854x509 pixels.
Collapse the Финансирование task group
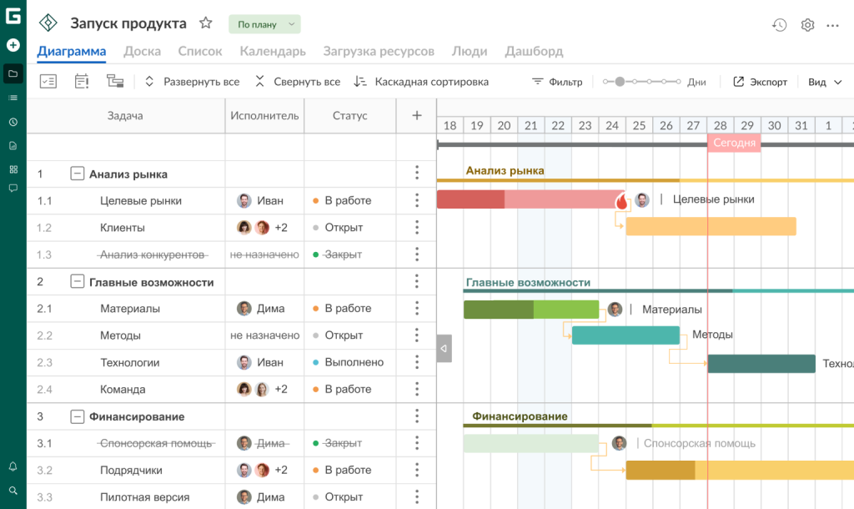(x=77, y=416)
